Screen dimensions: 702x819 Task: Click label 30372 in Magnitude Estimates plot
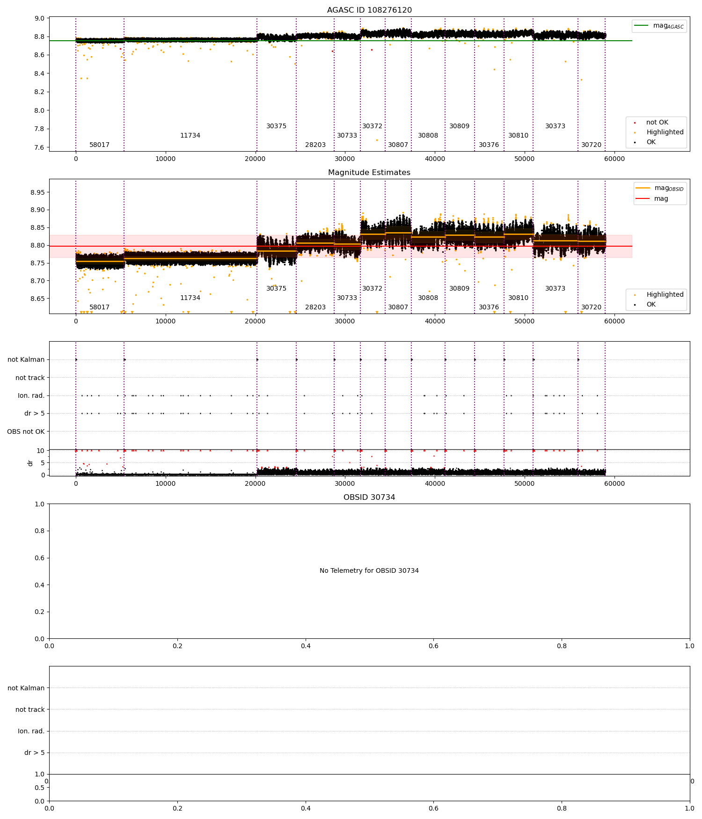pyautogui.click(x=372, y=289)
